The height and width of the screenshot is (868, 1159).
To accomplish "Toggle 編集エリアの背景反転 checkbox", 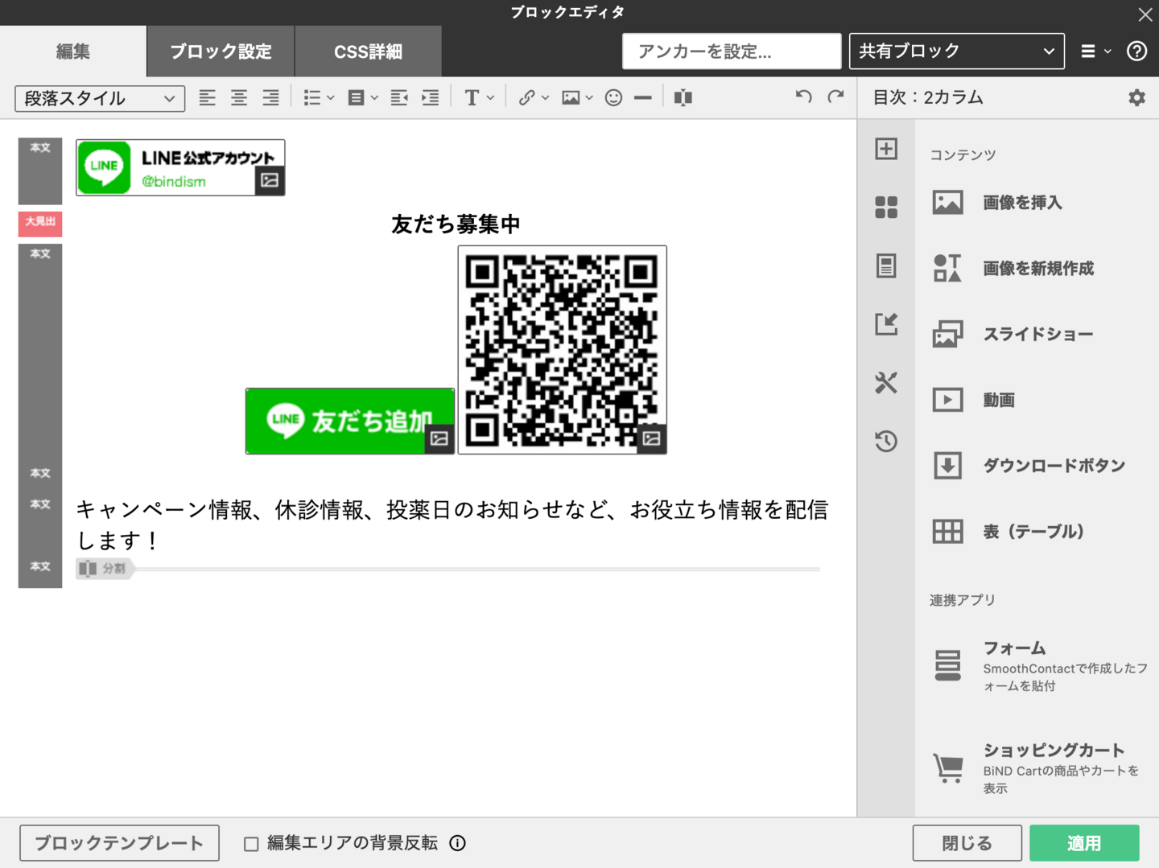I will click(x=251, y=844).
